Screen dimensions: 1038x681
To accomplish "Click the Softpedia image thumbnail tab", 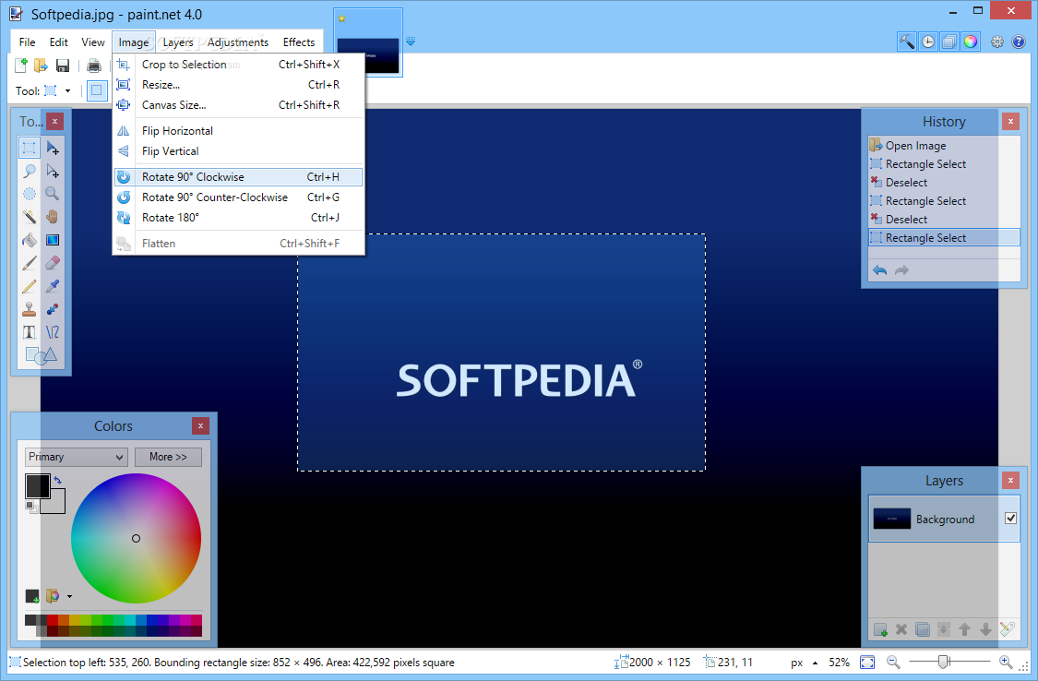I will [368, 42].
